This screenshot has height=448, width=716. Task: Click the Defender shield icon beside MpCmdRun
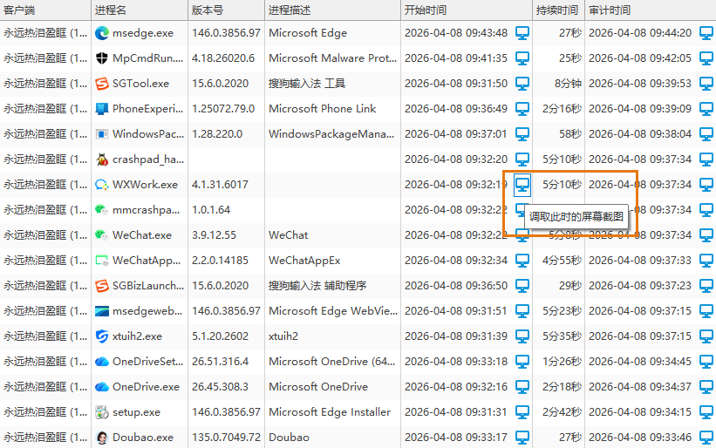click(102, 58)
